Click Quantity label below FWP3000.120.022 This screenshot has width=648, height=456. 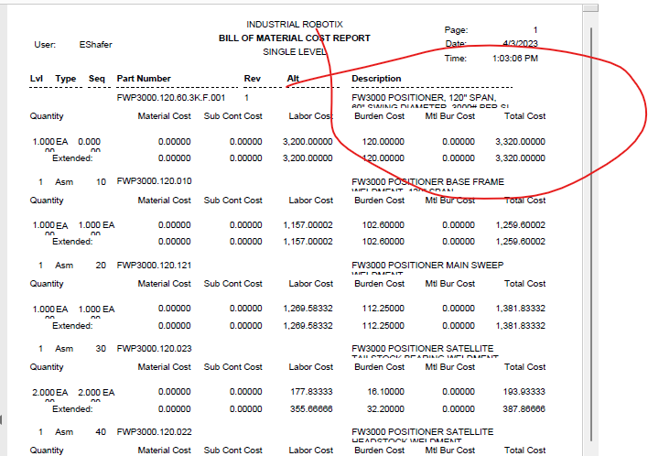[47, 451]
